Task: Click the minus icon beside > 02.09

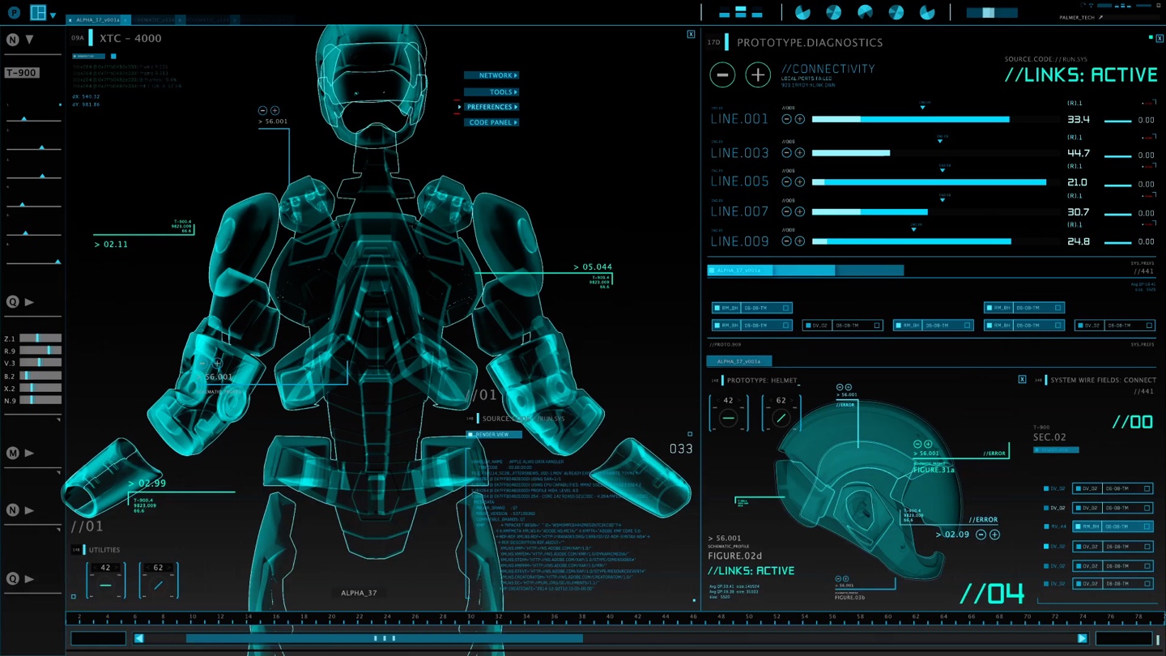Action: (981, 535)
